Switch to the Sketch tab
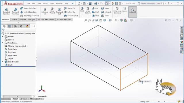This screenshot has width=184, height=103. pos(14,20)
